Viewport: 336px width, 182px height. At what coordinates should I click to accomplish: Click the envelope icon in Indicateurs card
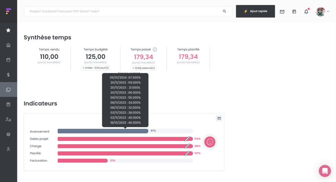219,118
